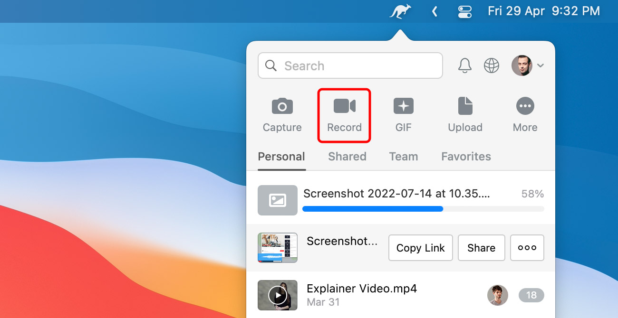Click Copy Link for the screenshot
Image resolution: width=618 pixels, height=318 pixels.
420,248
